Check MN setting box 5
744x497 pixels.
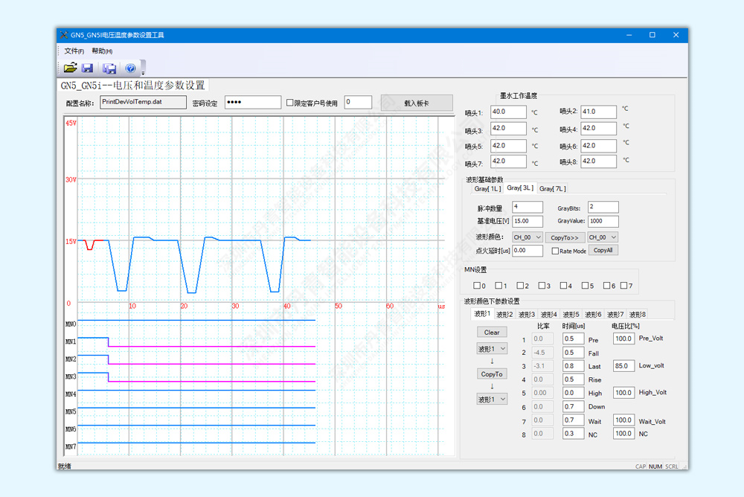(x=585, y=285)
